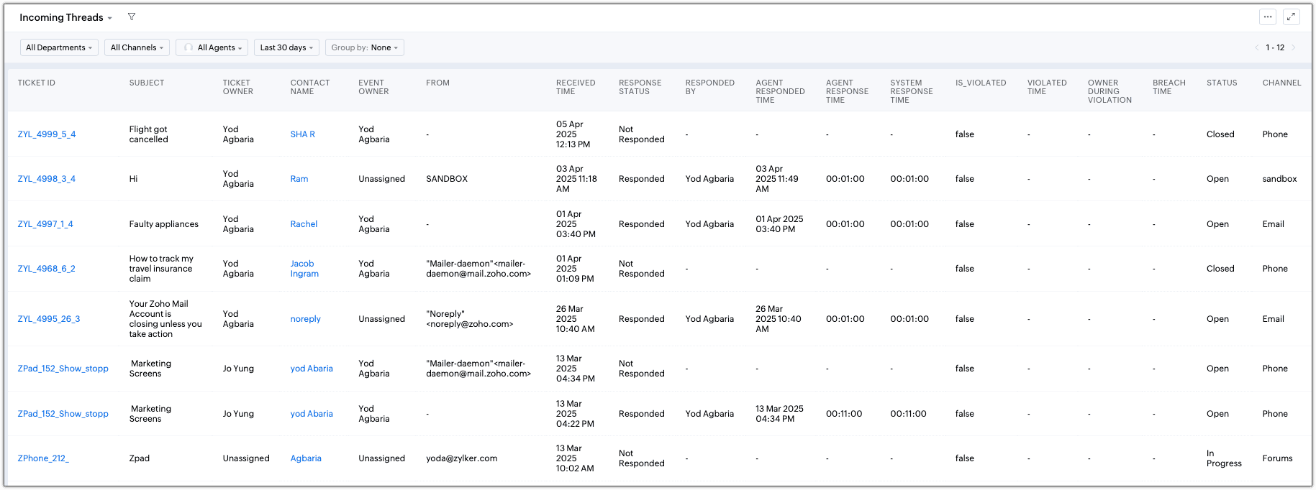Open the noreply contact link
This screenshot has width=1316, height=490.
306,319
